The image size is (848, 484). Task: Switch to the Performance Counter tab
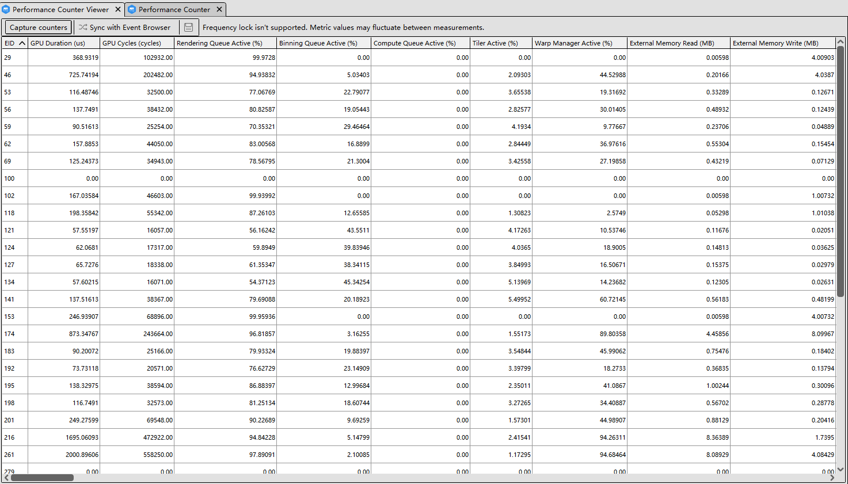[x=174, y=9]
